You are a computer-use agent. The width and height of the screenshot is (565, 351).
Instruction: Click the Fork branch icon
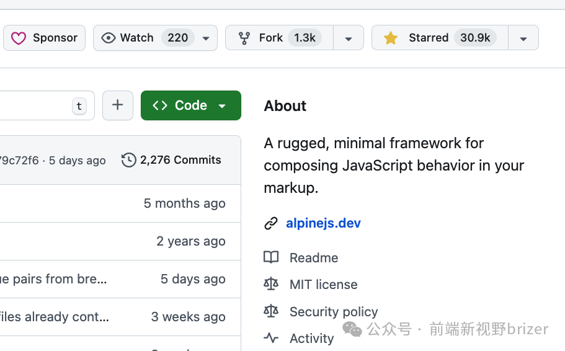[244, 38]
